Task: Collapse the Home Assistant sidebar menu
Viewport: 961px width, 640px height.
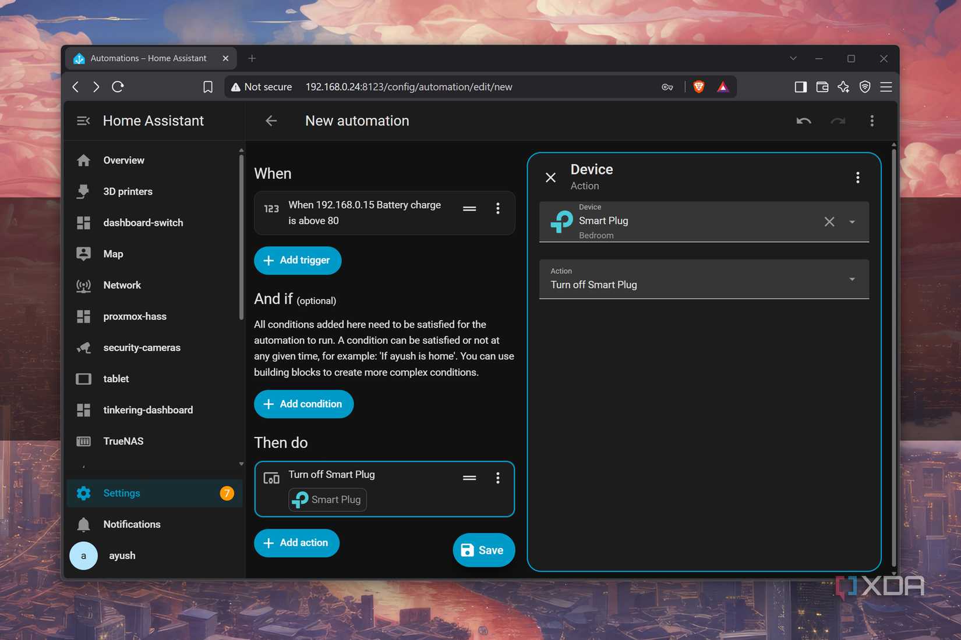Action: (83, 120)
